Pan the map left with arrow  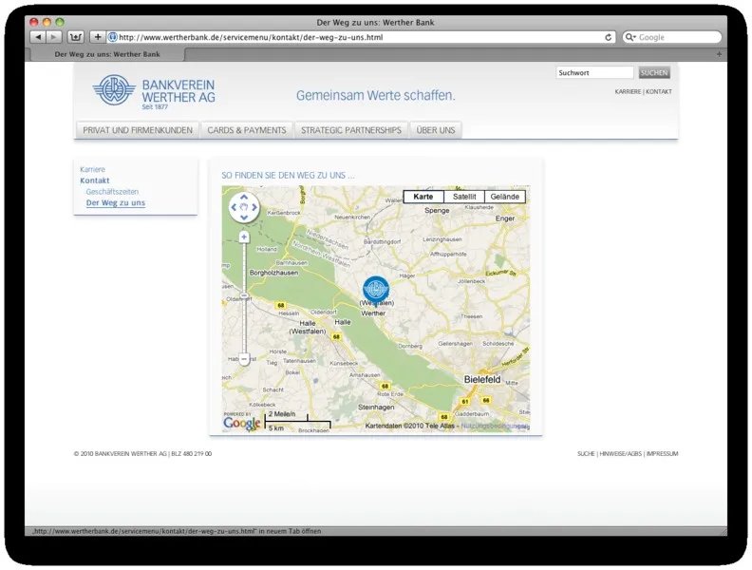click(234, 207)
